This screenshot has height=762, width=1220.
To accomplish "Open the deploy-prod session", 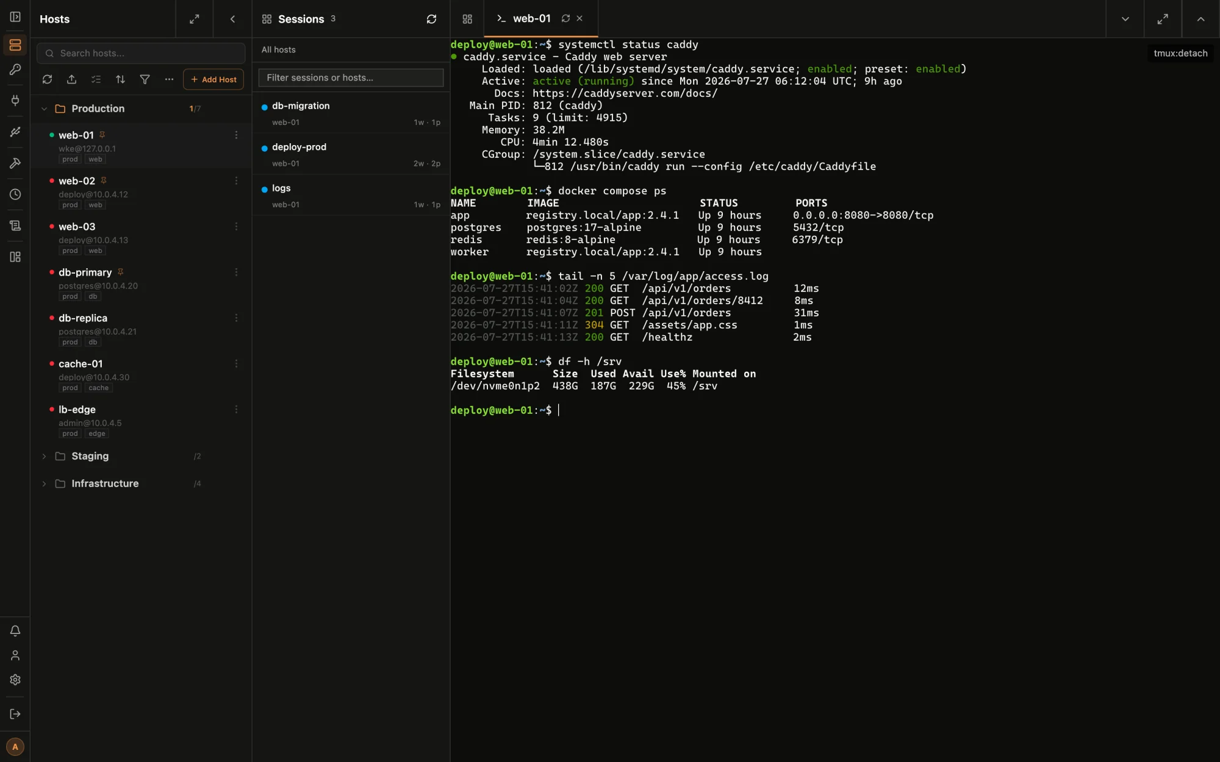I will pyautogui.click(x=351, y=155).
